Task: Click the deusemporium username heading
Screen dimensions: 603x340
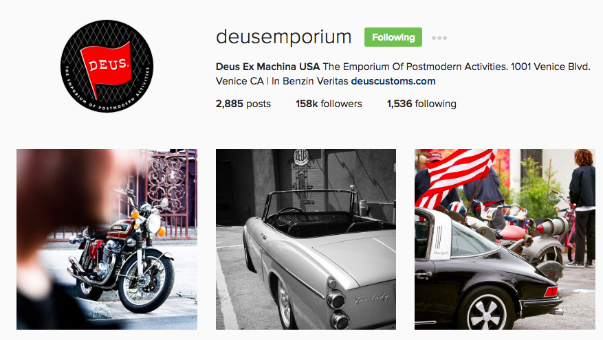Action: [x=283, y=37]
